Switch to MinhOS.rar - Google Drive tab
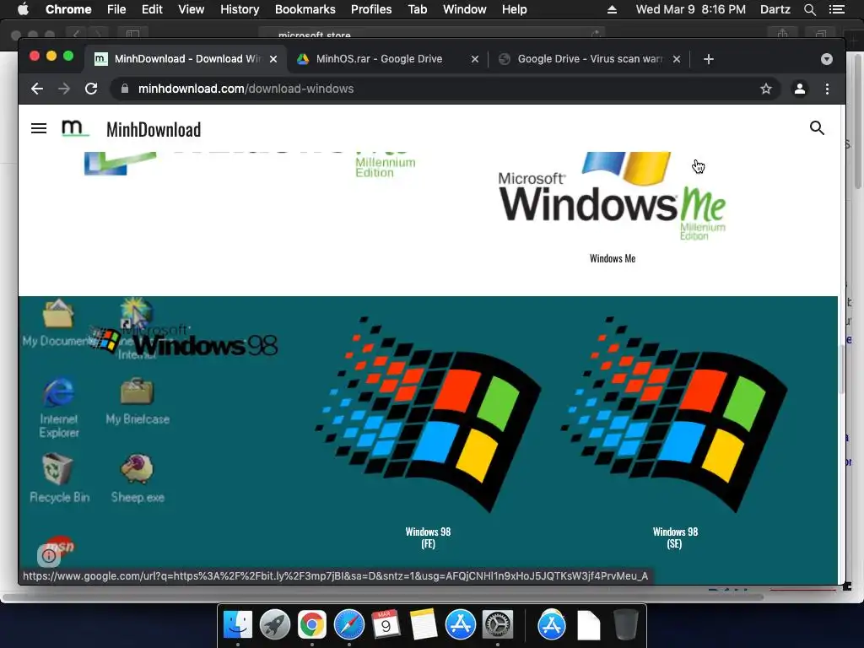The image size is (864, 648). coord(386,59)
